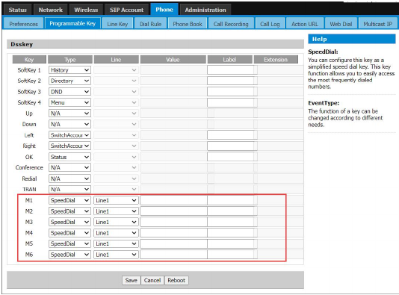Open SoftKey 4 Type dropdown (Menu)

69,102
